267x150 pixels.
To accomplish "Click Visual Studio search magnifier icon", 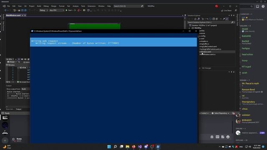I will [x=142, y=6].
